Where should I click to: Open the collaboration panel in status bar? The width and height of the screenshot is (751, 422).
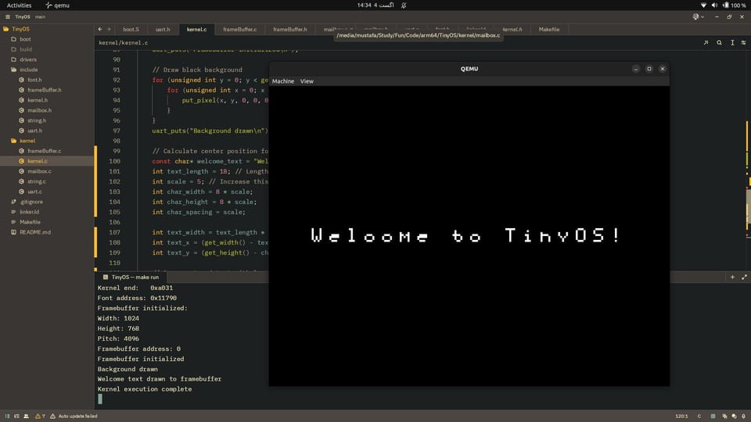(x=27, y=417)
